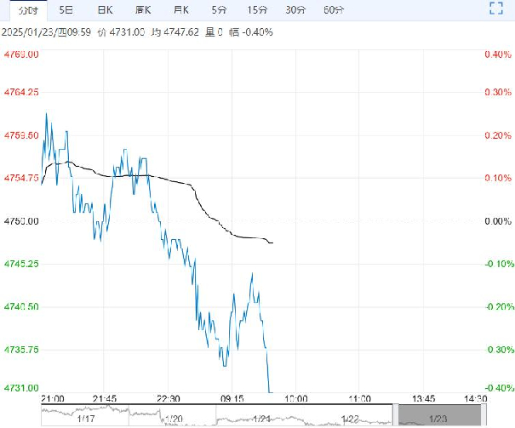Click the 0.40% top percent axis label
The height and width of the screenshot is (428, 515).
[496, 54]
